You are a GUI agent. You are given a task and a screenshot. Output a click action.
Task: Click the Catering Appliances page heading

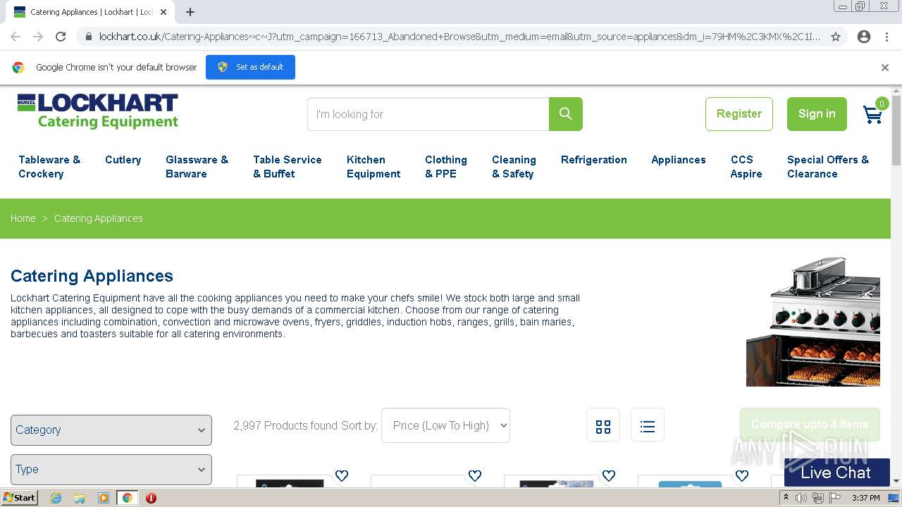point(92,276)
